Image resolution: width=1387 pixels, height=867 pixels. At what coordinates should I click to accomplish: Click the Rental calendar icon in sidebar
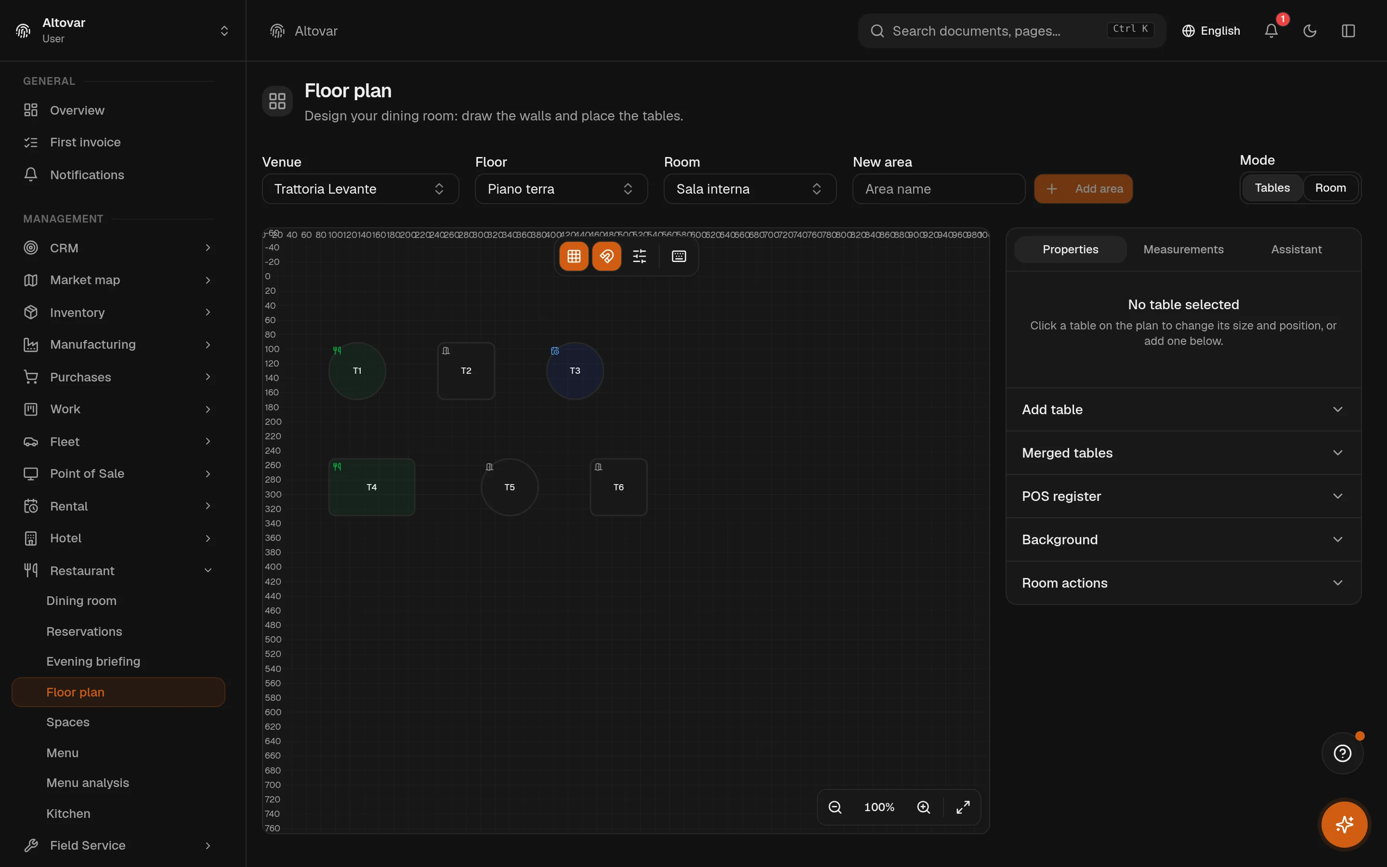coord(31,506)
